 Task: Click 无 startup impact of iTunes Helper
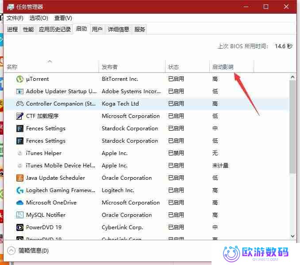click(215, 153)
